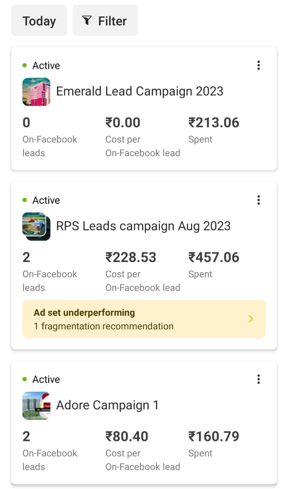Open options menu for Adore Campaign 1
Image resolution: width=288 pixels, height=489 pixels.
(x=258, y=379)
